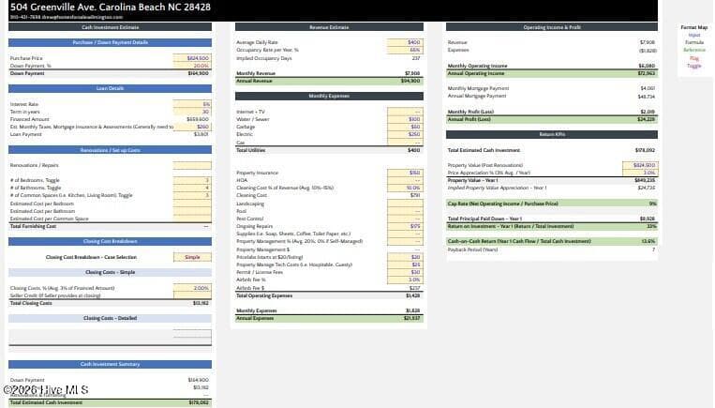Image resolution: width=715 pixels, height=408 pixels.
Task: Click the 'Monthly Expenses' section header
Action: coord(329,97)
